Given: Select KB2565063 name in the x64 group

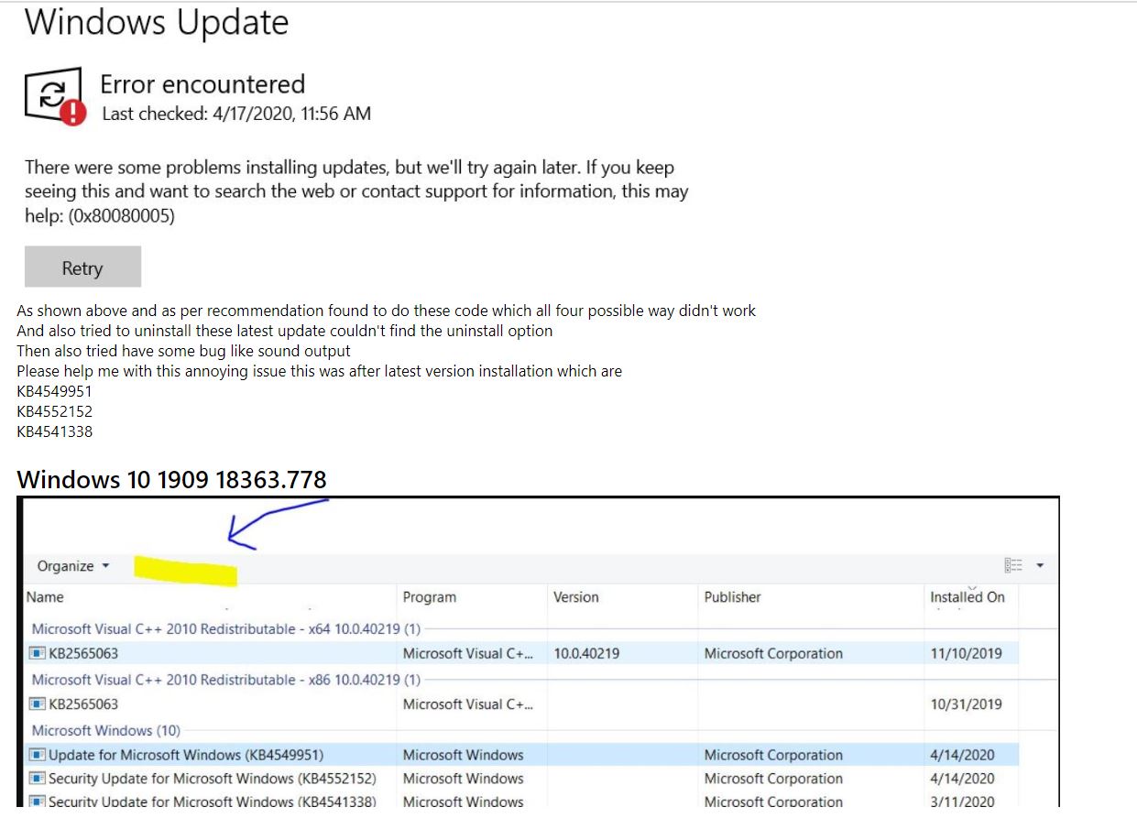Looking at the screenshot, I should 83,654.
